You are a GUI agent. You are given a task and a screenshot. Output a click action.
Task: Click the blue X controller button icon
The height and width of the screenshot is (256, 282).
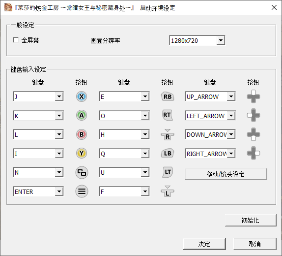point(82,96)
